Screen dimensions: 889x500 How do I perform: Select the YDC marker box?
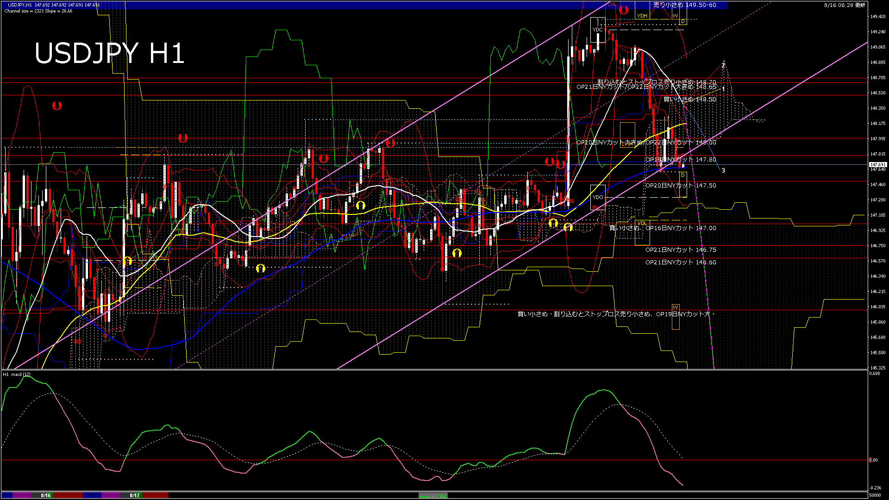[x=598, y=30]
